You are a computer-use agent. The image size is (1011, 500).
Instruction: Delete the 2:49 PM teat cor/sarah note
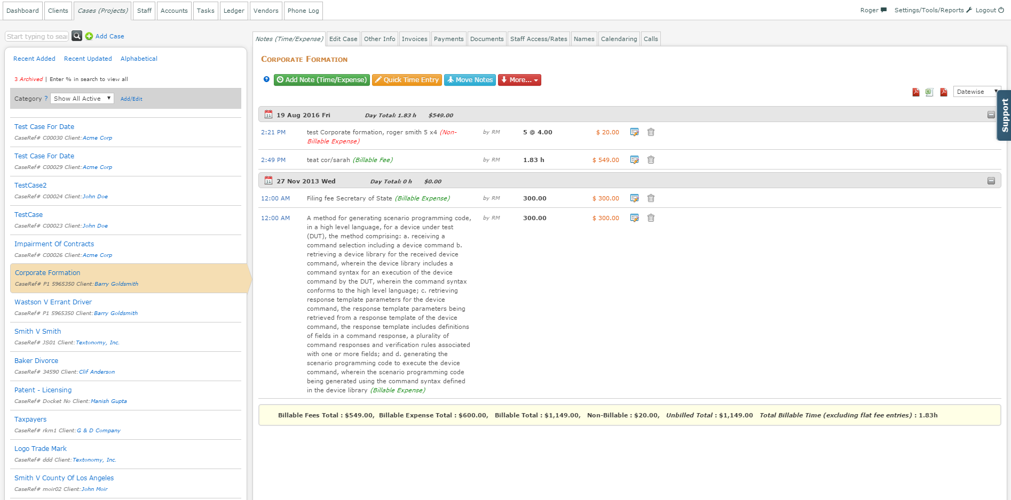[x=651, y=160]
